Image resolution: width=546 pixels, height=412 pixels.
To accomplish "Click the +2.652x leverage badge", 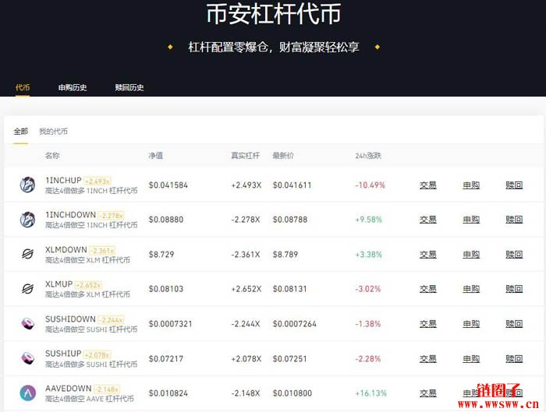I will tap(88, 285).
